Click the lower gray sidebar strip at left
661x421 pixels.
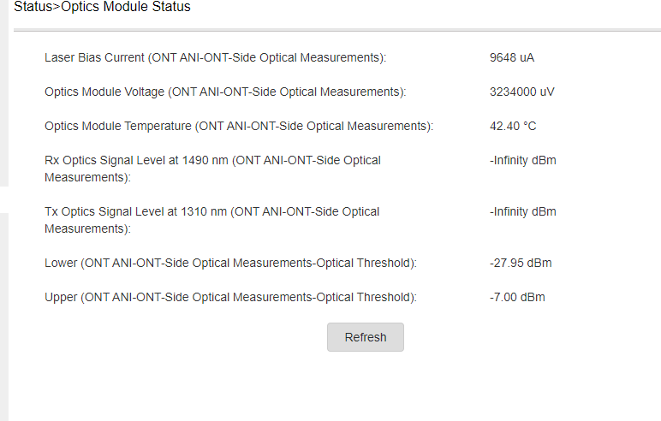pos(4,317)
